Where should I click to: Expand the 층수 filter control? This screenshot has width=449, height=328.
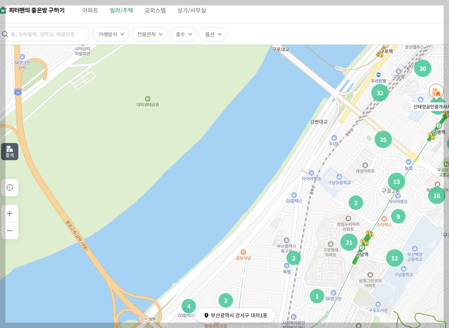click(183, 34)
